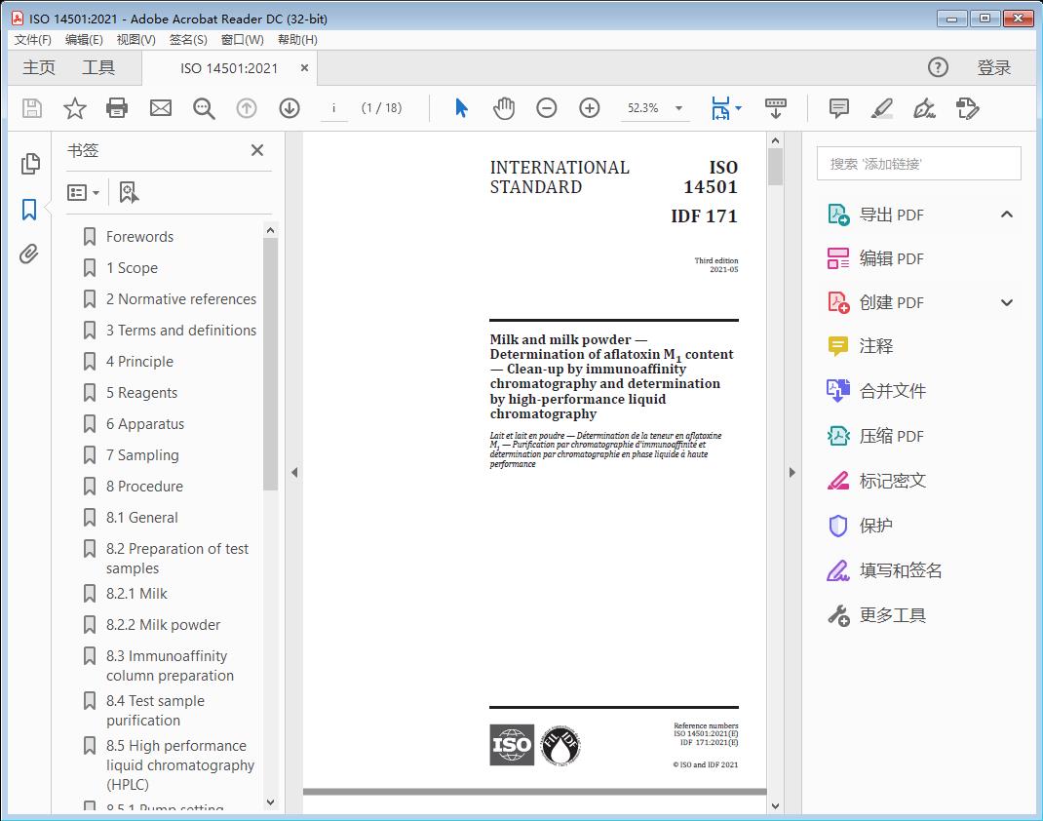Viewport: 1043px width, 821px height.
Task: Add the document to starred favorites
Action: coord(74,108)
